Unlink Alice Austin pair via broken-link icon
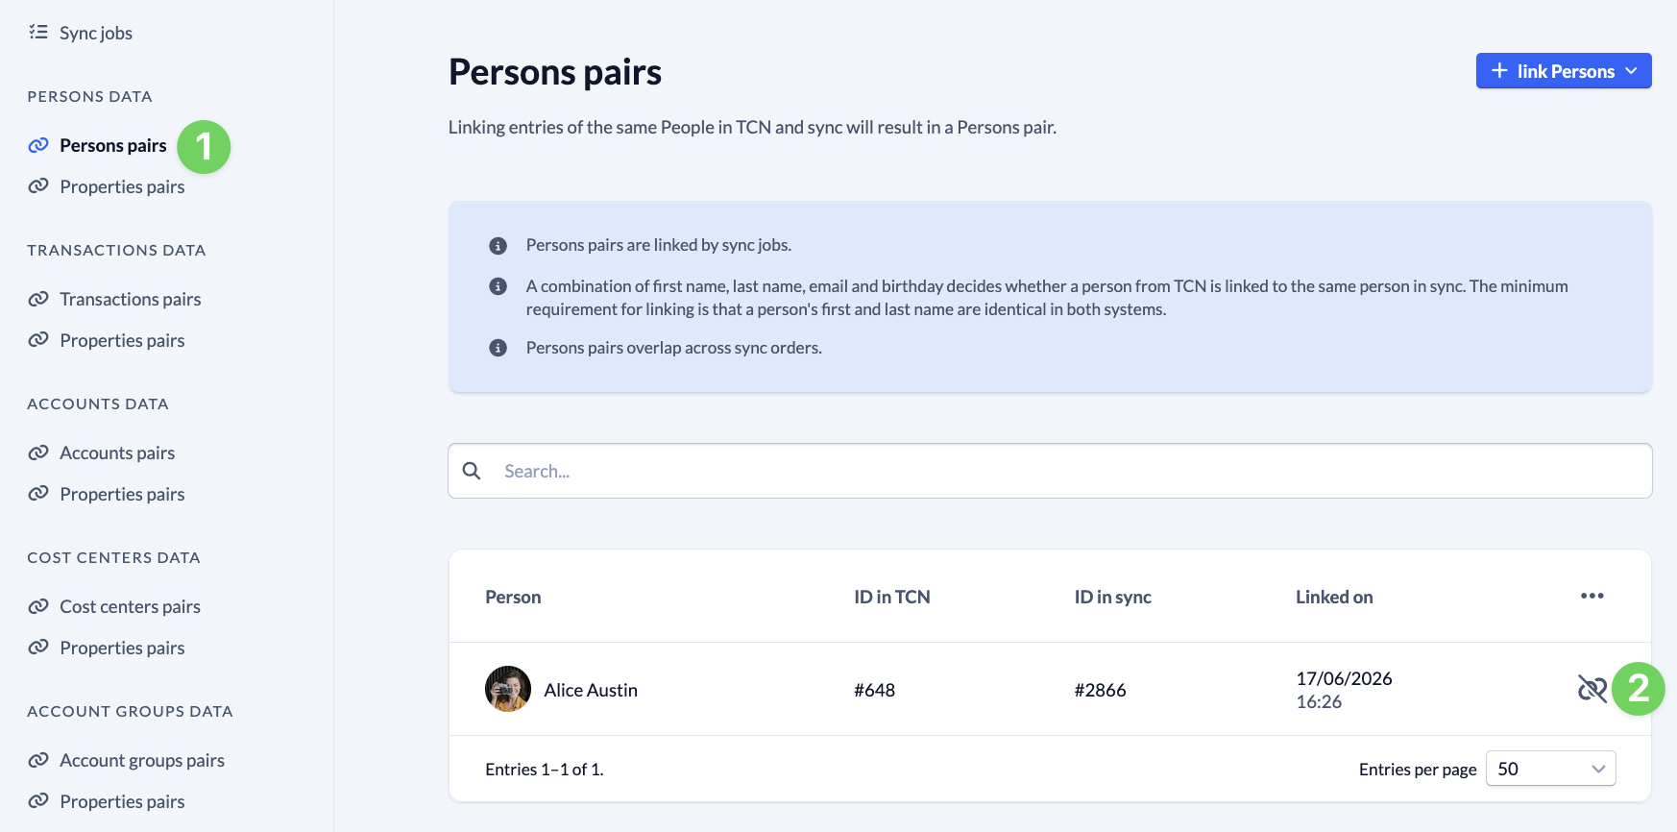This screenshot has width=1677, height=832. pos(1592,689)
